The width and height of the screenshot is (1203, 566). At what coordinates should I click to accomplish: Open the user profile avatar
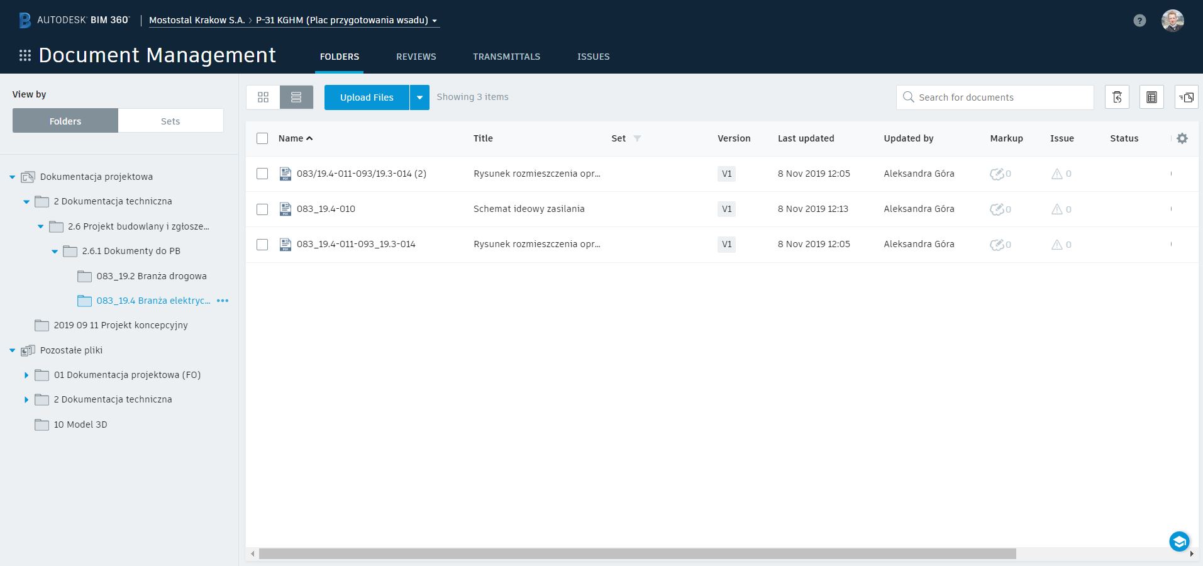pos(1173,21)
